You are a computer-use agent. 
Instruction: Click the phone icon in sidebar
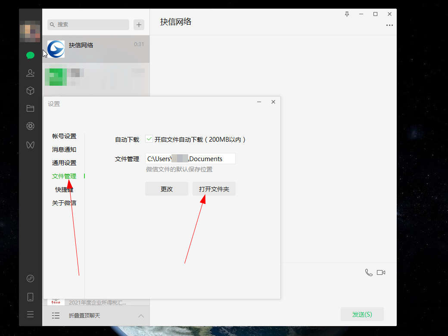coord(30,297)
